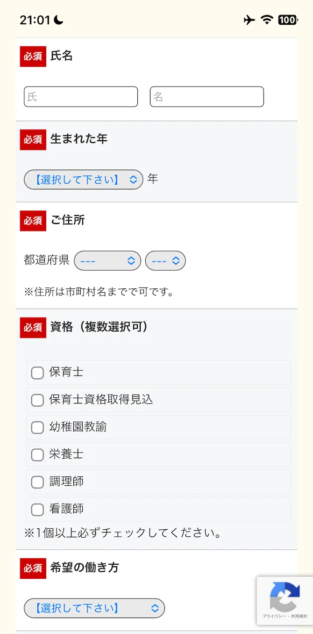This screenshot has width=313, height=634.
Task: Click the 名 first name input field
Action: tap(206, 96)
